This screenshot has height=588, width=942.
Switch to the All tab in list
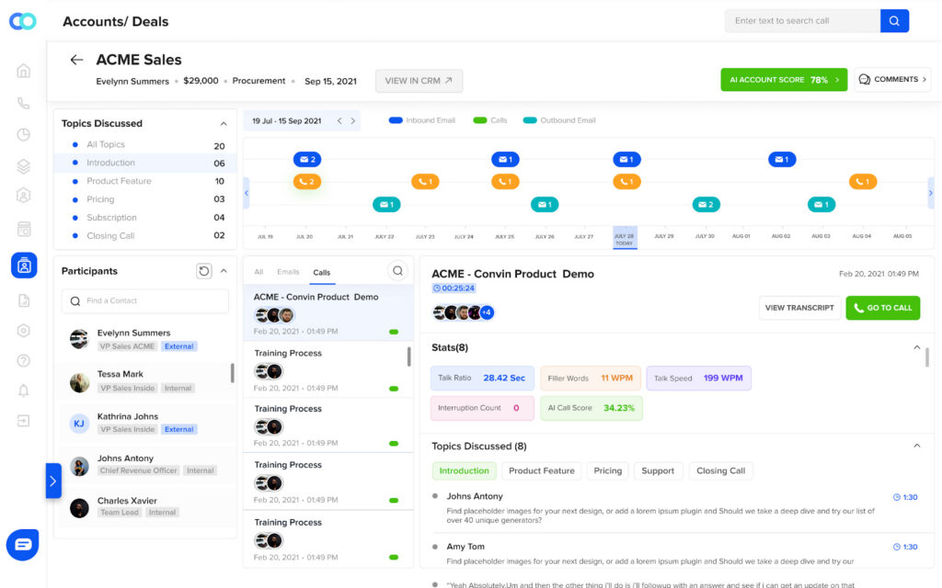tap(258, 272)
